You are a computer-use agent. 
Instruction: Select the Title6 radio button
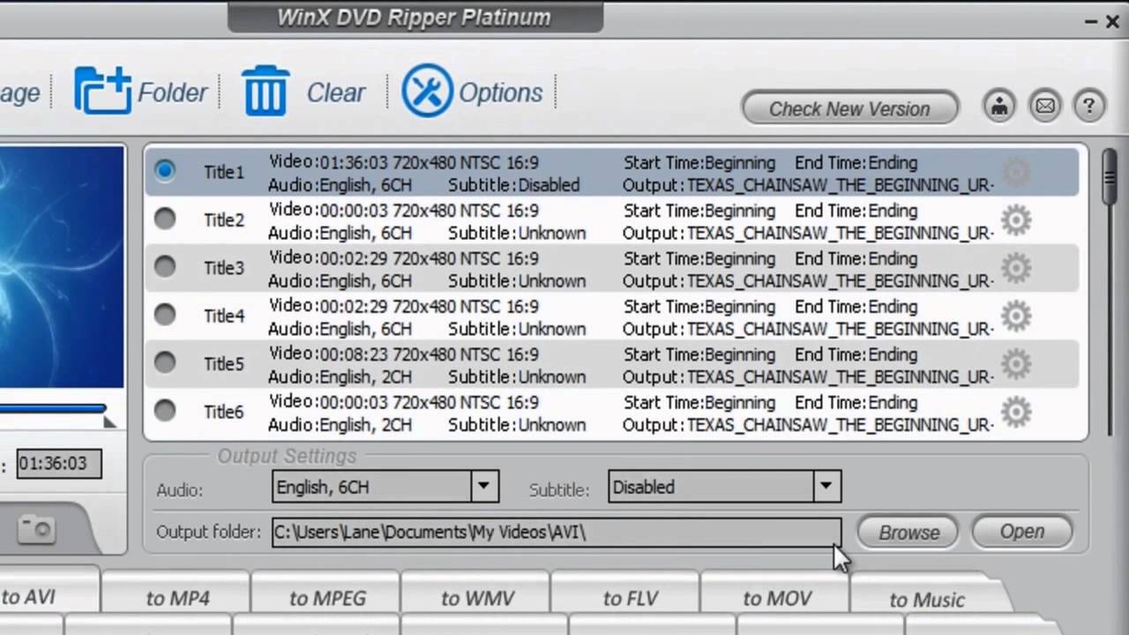pyautogui.click(x=165, y=410)
